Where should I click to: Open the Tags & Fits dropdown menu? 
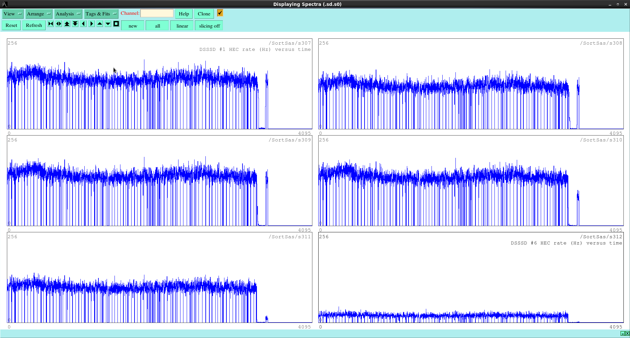click(101, 14)
